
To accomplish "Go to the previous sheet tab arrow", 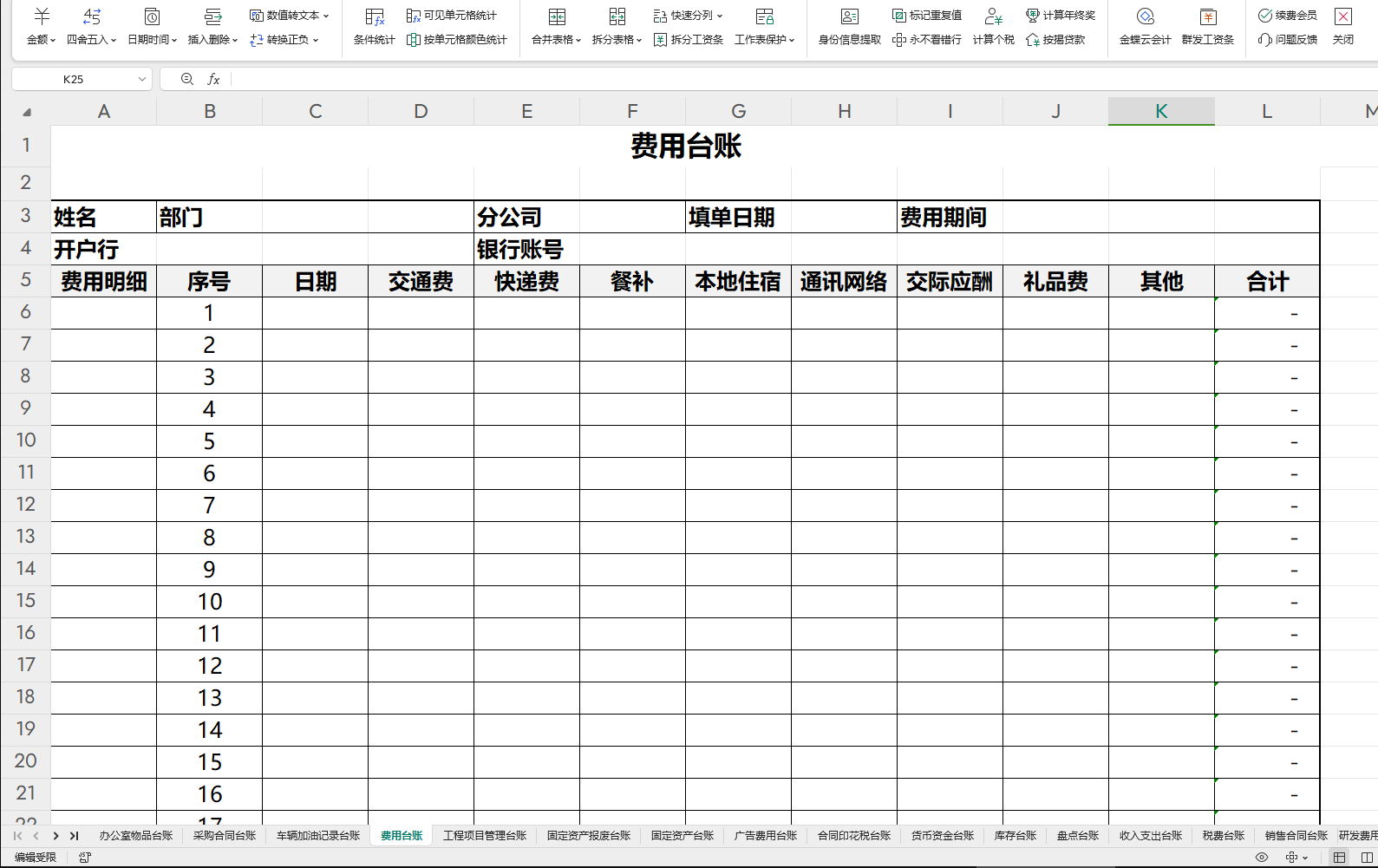I will tap(36, 836).
